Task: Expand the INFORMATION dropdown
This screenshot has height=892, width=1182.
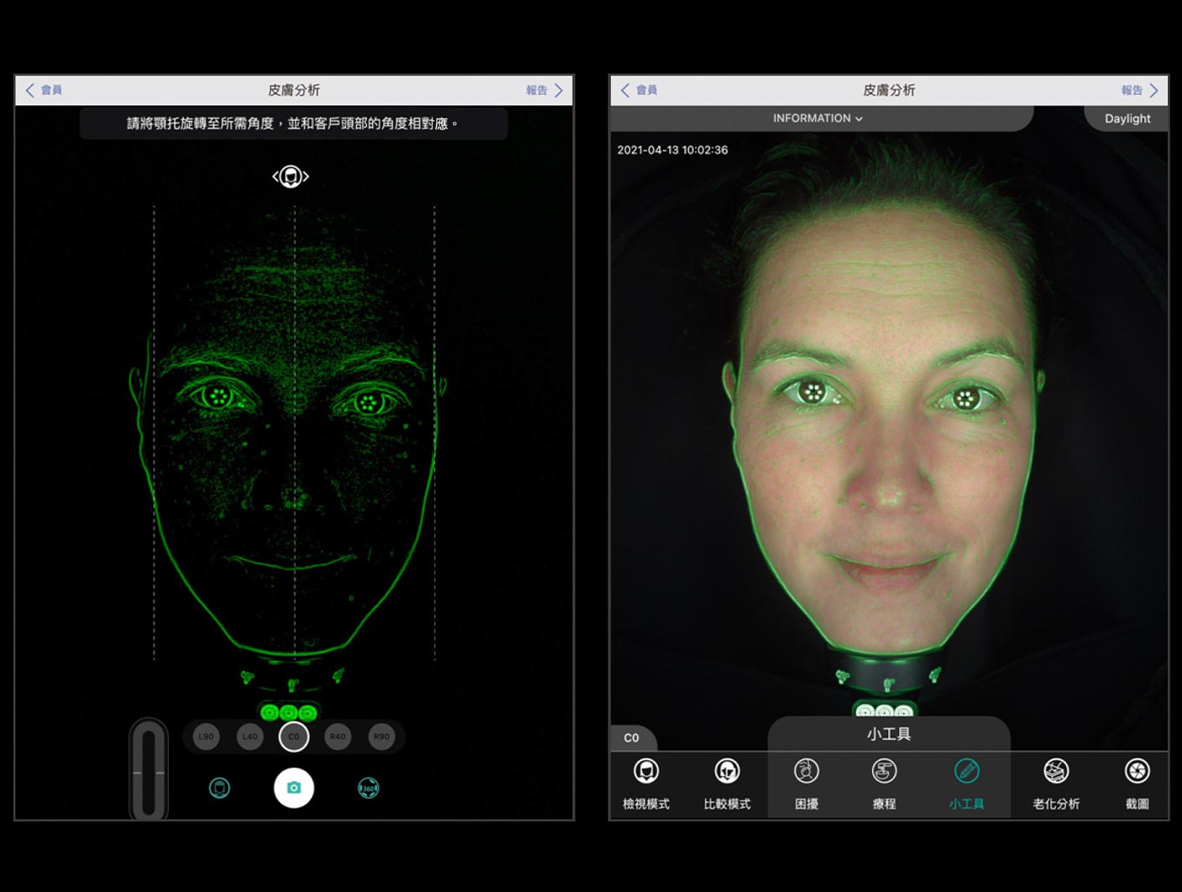Action: point(818,118)
